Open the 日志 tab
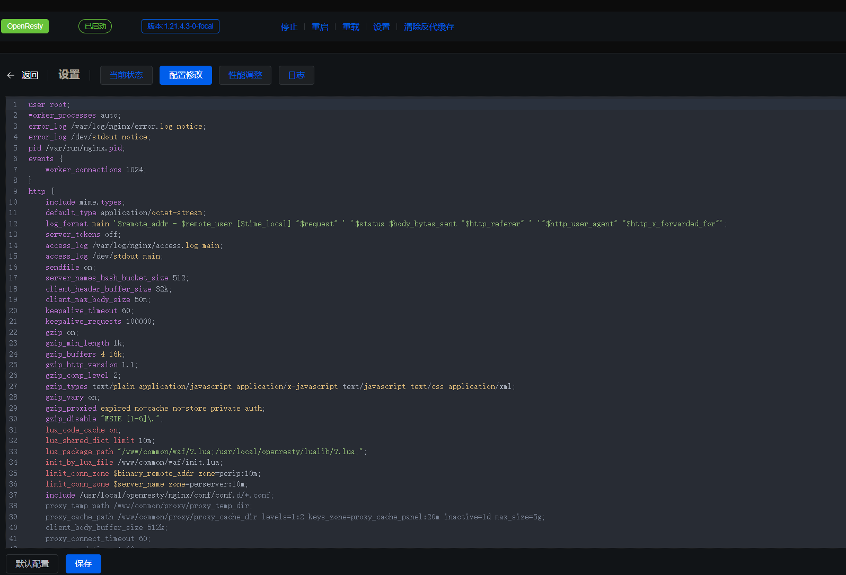Screen dimensions: 846x575 [296, 75]
